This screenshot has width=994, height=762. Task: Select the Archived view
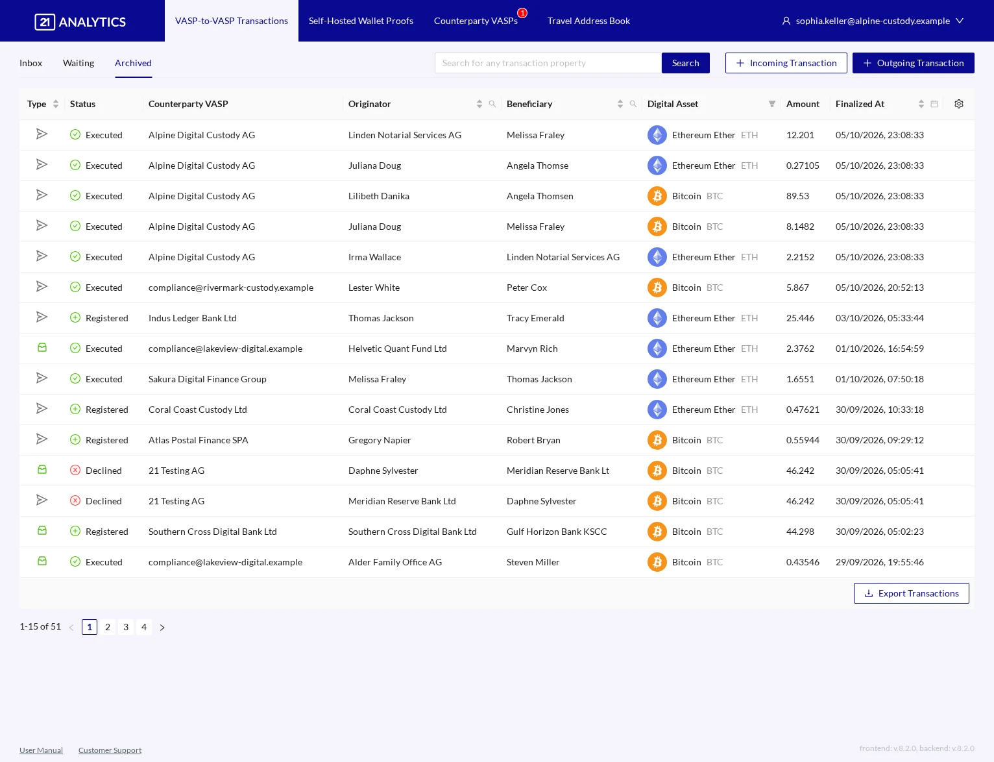click(x=133, y=63)
